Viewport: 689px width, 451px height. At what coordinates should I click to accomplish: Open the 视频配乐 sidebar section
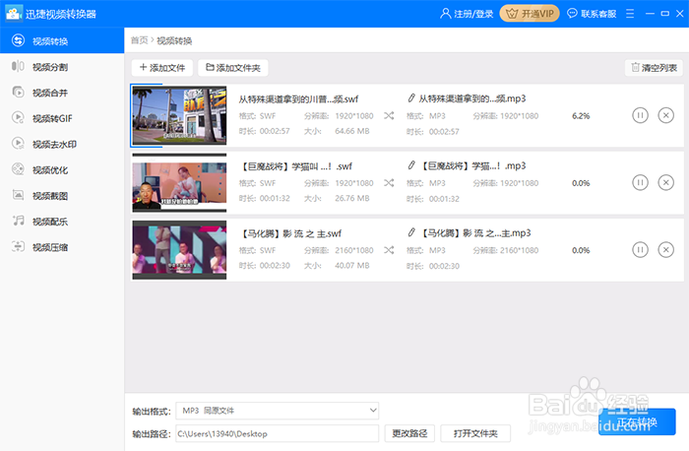[x=62, y=222]
